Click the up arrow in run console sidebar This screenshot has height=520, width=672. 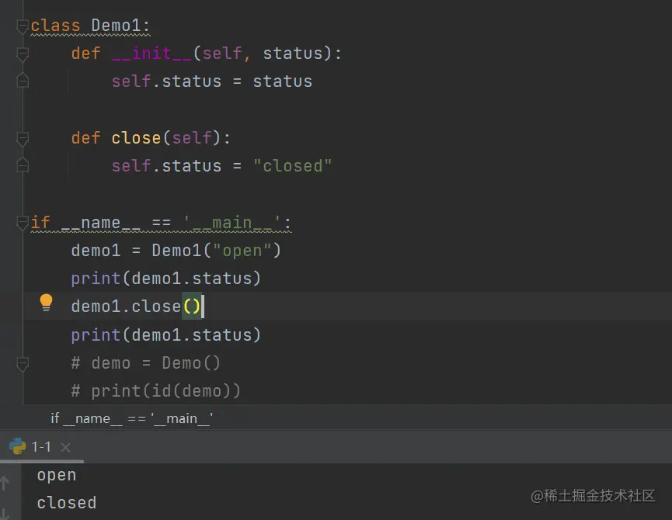coord(5,483)
